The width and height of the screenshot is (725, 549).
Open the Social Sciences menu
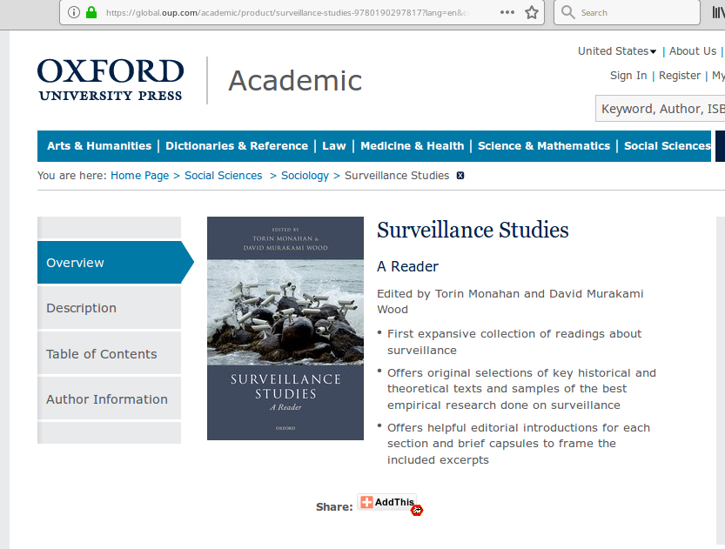click(x=668, y=146)
